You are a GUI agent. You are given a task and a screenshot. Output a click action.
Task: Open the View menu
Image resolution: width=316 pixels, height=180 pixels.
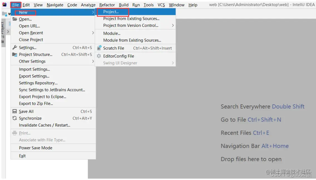tap(38, 5)
